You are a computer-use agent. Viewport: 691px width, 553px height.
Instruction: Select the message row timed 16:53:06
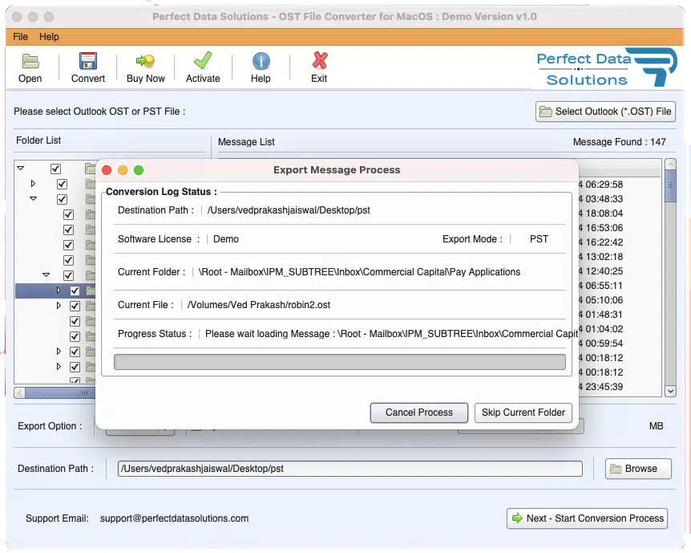(x=620, y=228)
